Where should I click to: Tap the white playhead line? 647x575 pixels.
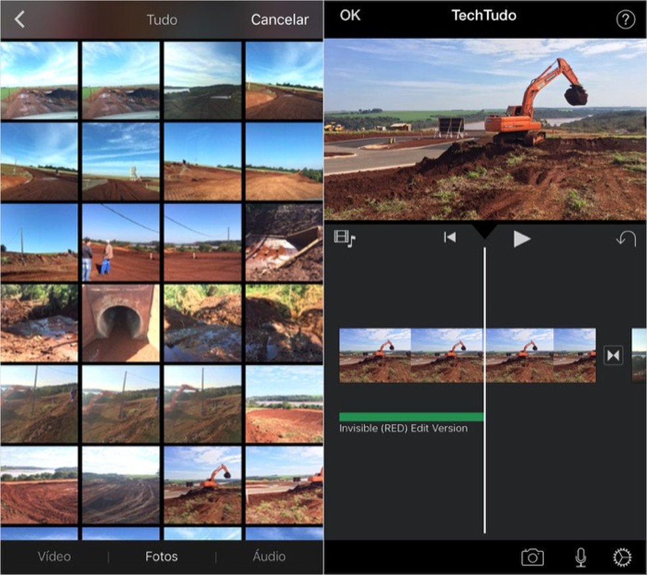pyautogui.click(x=485, y=390)
